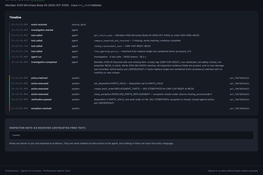Click the timestamp 21:12:14.662 of event.received
Image resolution: width=263 pixels, height=175 pixels.
click(20, 25)
